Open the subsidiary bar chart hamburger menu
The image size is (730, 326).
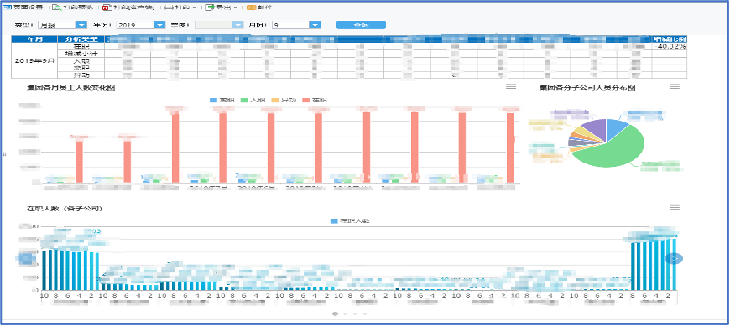point(674,207)
